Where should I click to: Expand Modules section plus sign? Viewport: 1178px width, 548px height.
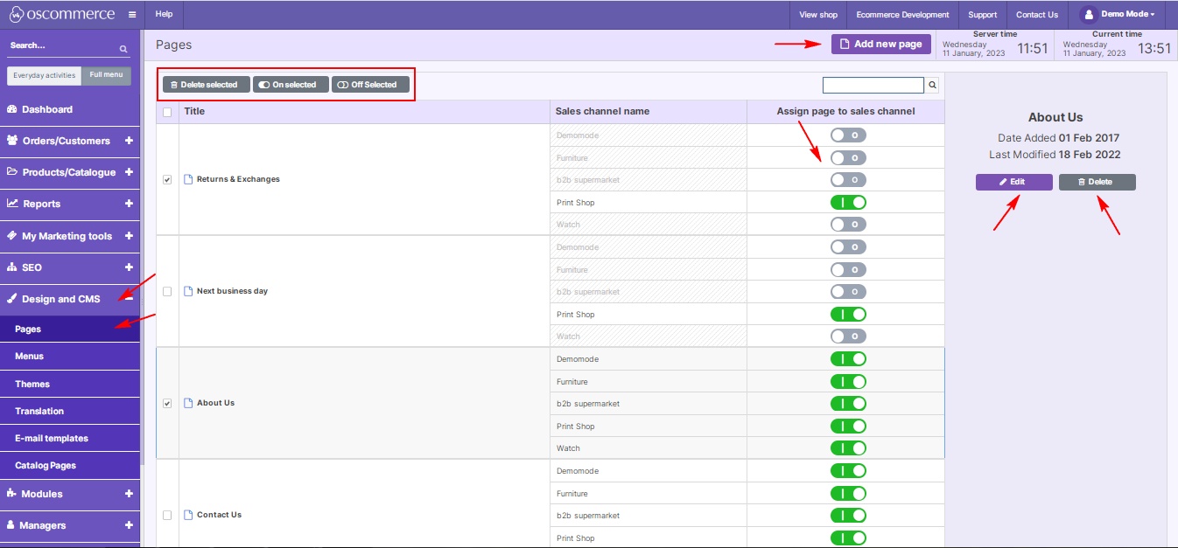click(129, 494)
